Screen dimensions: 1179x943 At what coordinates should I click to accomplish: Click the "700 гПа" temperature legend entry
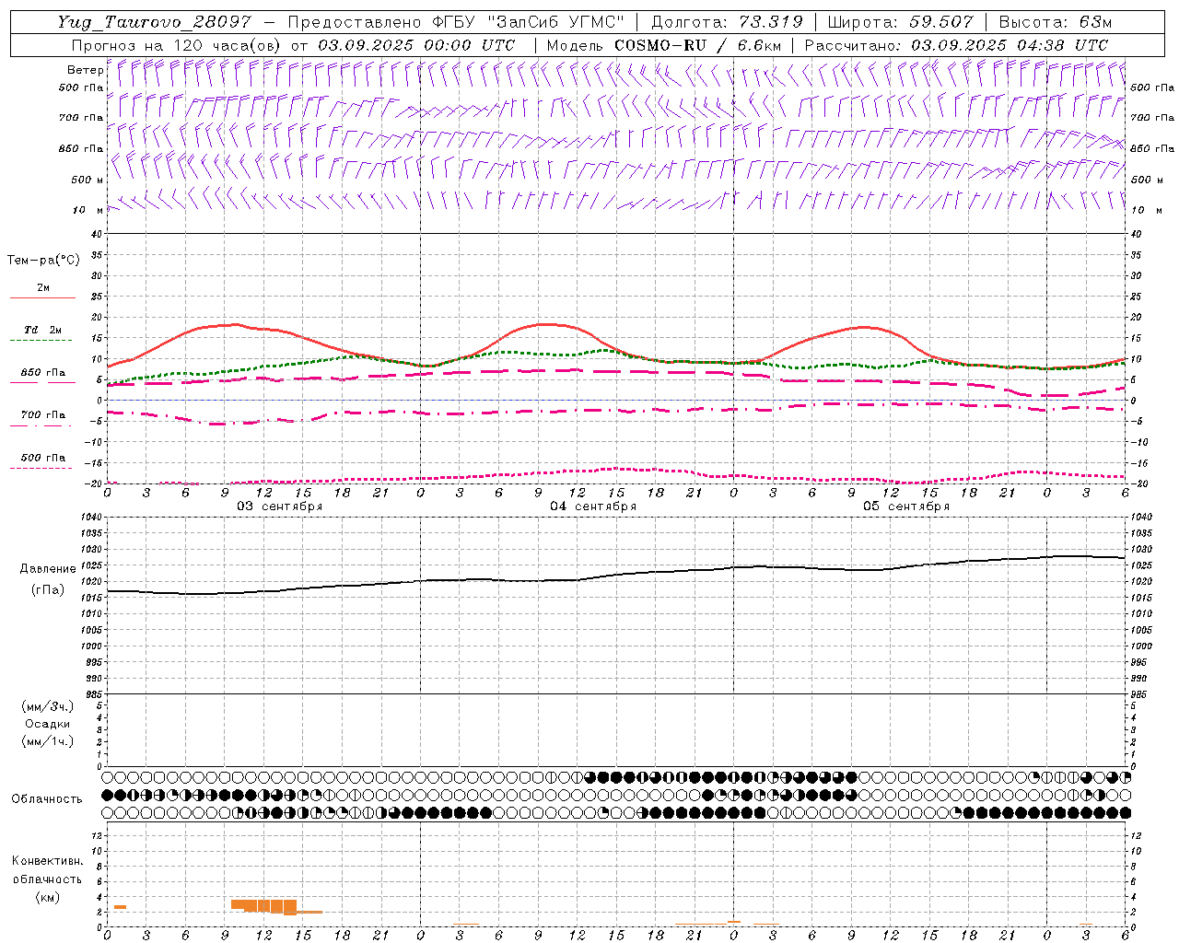tap(42, 415)
